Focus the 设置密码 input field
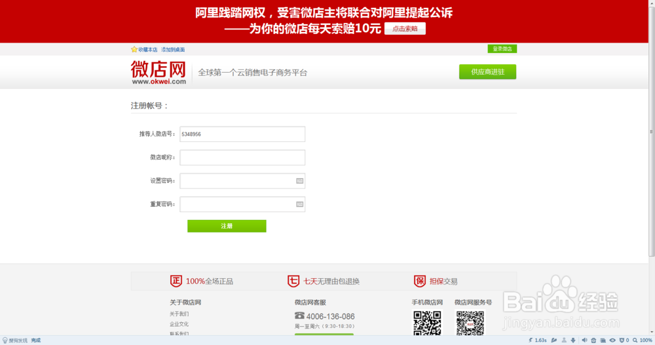This screenshot has width=655, height=345. 242,181
